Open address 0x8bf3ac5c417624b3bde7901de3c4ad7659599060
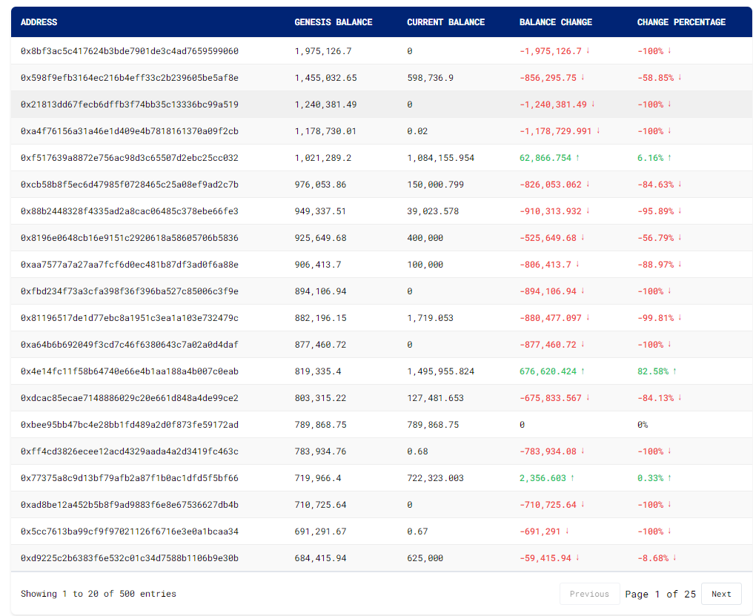753x616 pixels. coord(129,51)
